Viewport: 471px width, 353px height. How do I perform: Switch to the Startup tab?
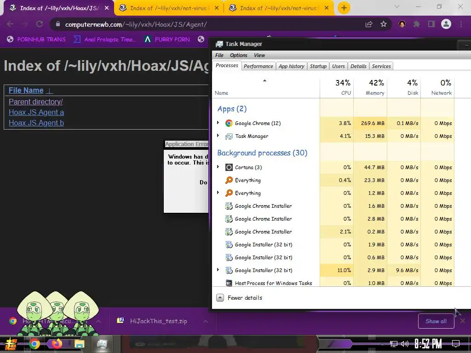tap(318, 66)
